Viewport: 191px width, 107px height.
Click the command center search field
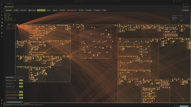pyautogui.click(x=97, y=1)
